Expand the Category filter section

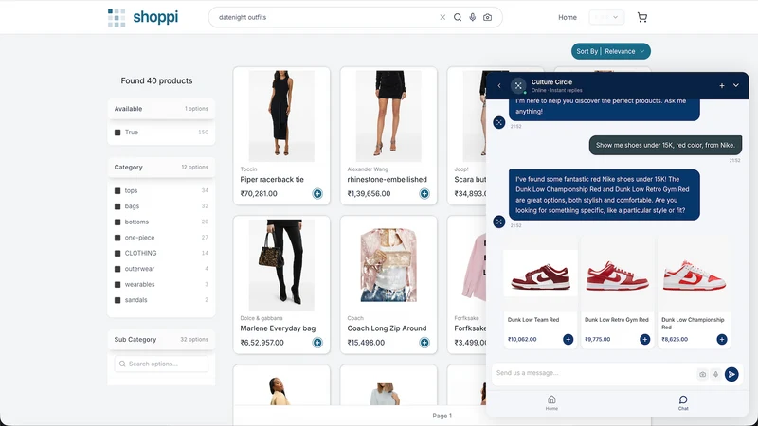pyautogui.click(x=161, y=168)
